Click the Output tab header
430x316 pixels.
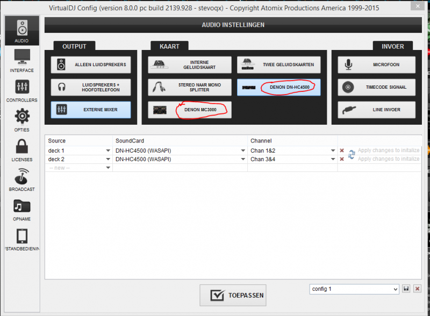(x=74, y=46)
